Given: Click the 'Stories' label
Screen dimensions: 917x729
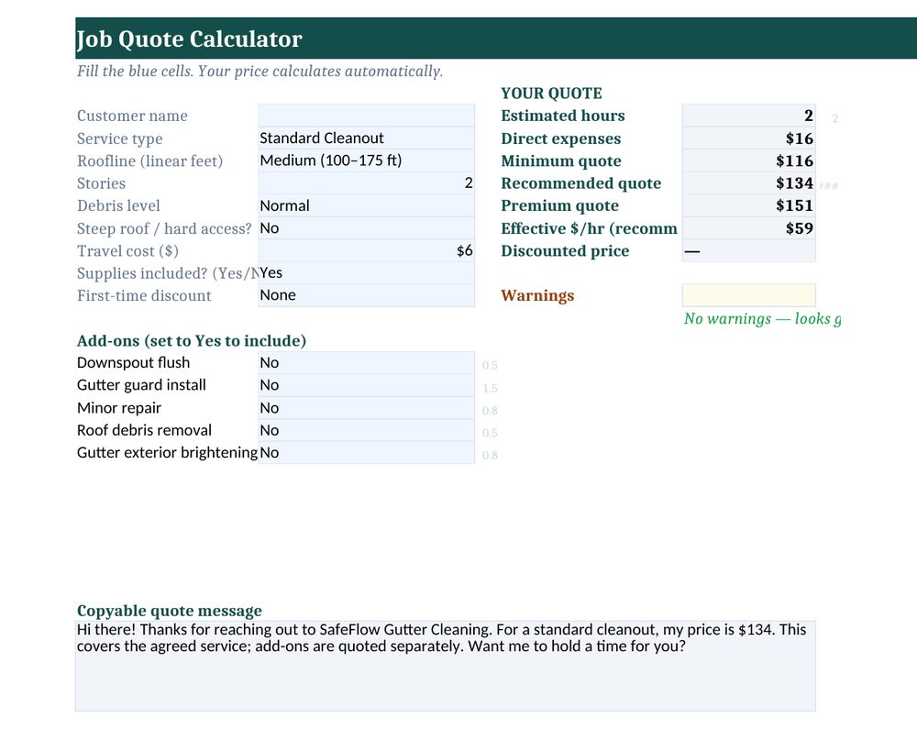Looking at the screenshot, I should coord(101,183).
